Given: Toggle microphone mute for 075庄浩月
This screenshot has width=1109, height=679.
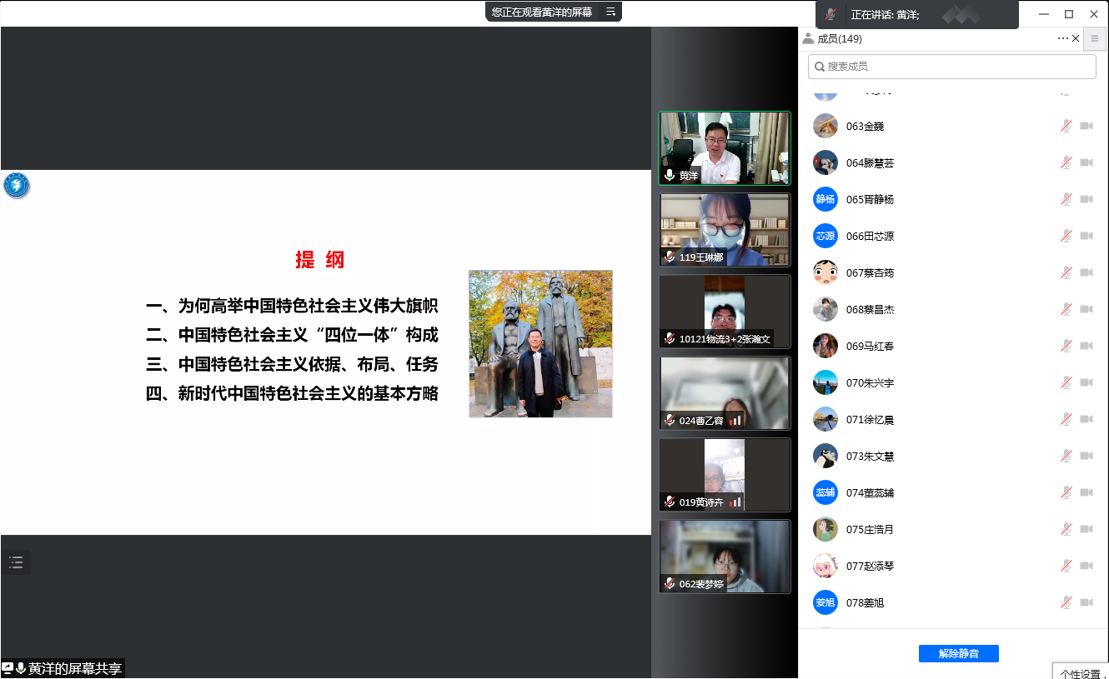Looking at the screenshot, I should pyautogui.click(x=1066, y=529).
